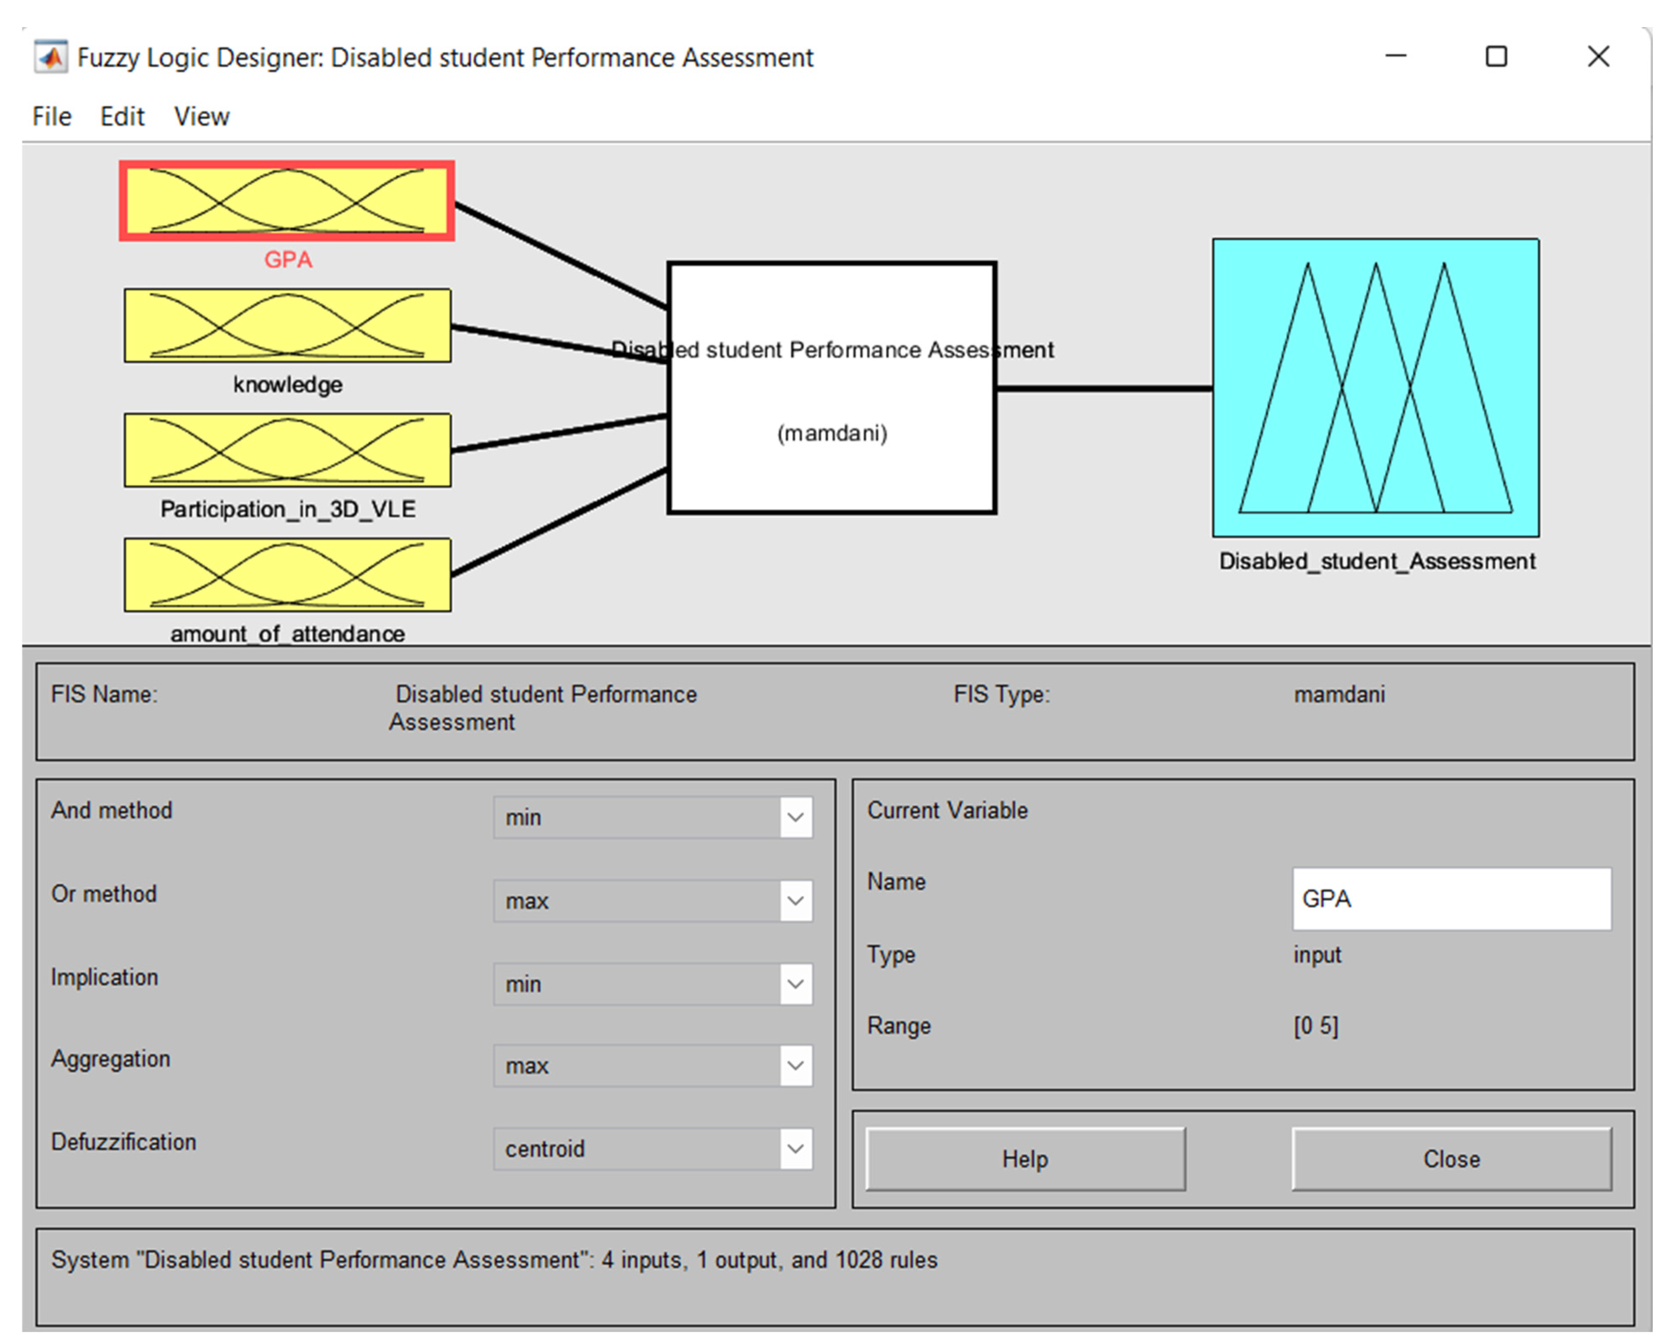Click the MATLAB logo in title bar
This screenshot has width=1672, height=1344.
[x=51, y=57]
